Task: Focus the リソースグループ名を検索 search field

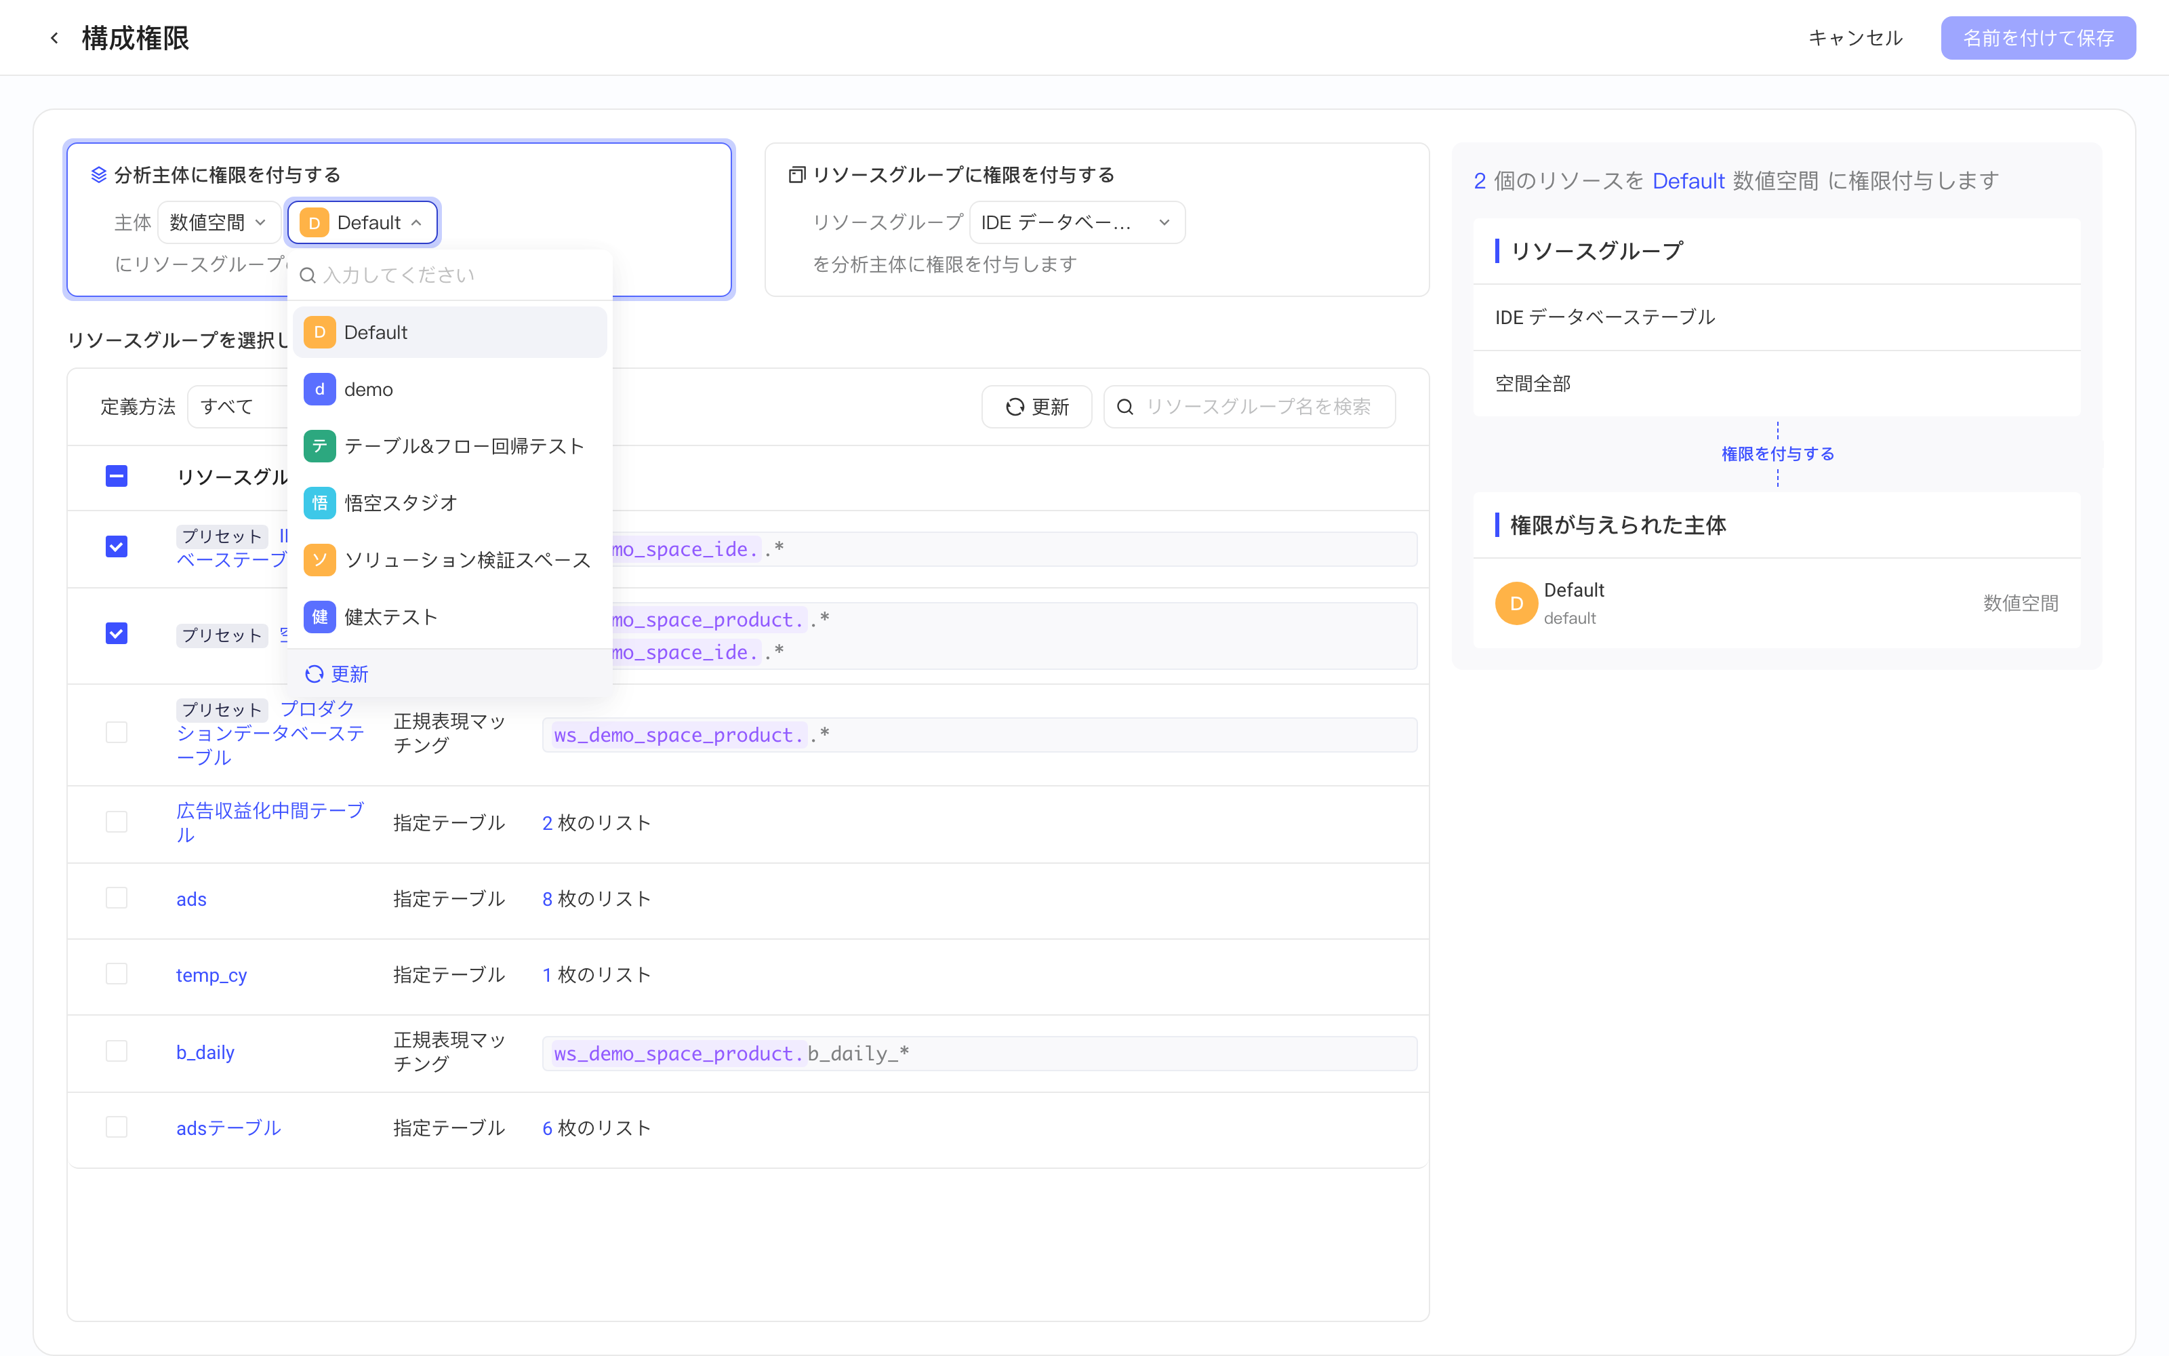Action: tap(1249, 407)
